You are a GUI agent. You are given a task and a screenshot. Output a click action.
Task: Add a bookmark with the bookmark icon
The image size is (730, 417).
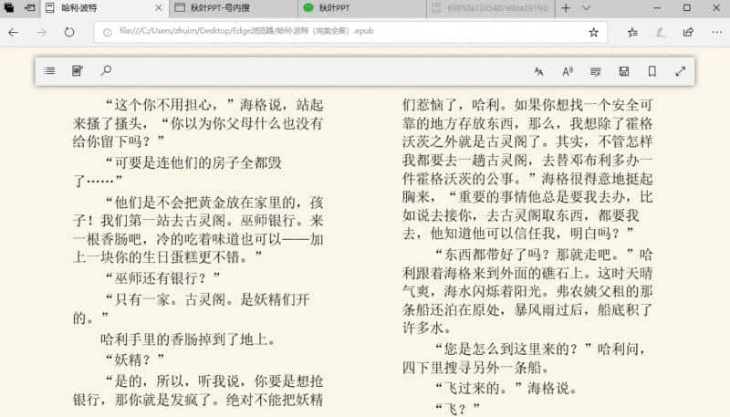pos(652,71)
